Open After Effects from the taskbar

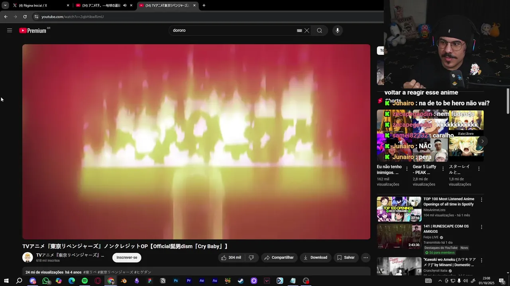click(202, 281)
